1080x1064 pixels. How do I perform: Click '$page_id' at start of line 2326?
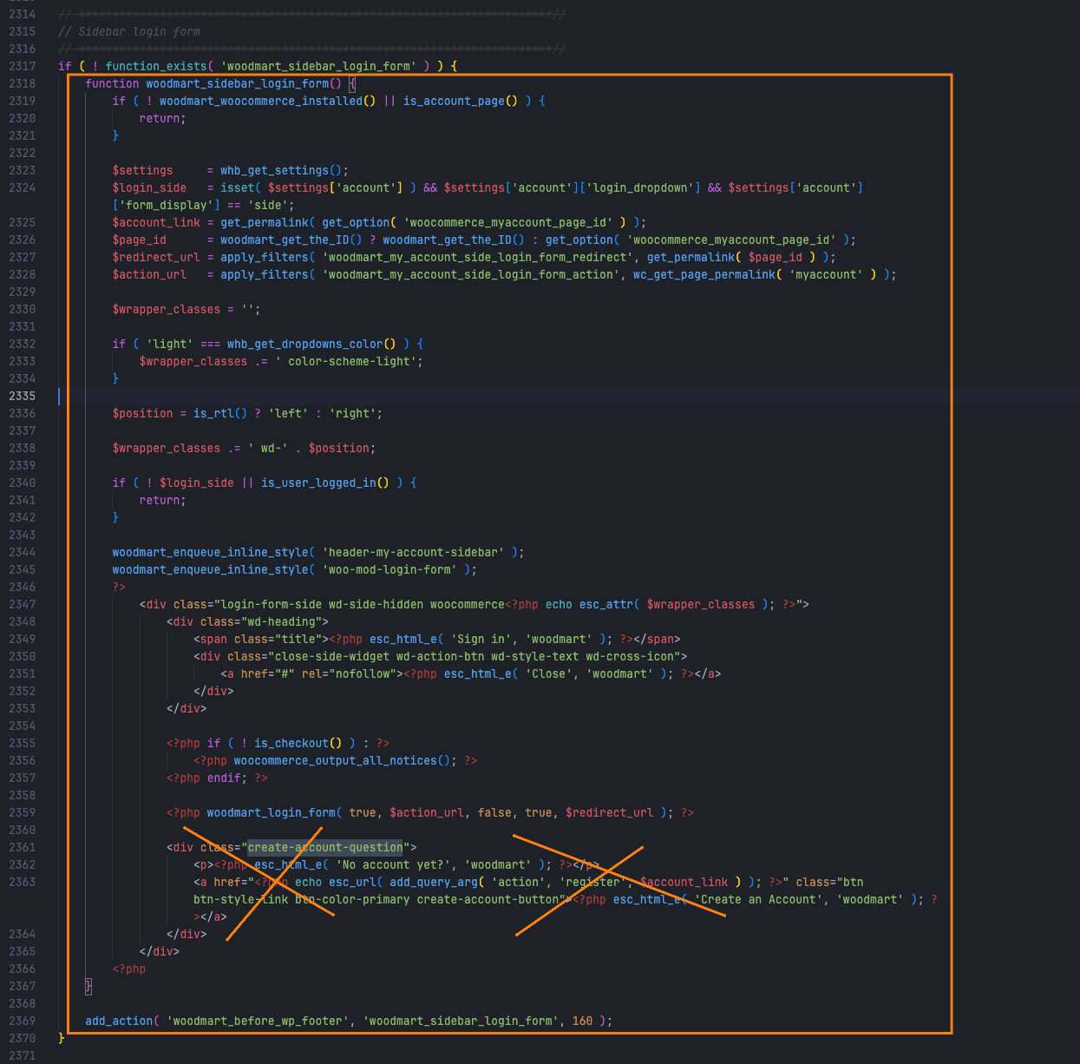coord(139,240)
